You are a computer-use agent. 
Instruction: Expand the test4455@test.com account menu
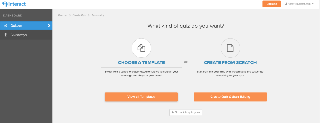click(299, 4)
